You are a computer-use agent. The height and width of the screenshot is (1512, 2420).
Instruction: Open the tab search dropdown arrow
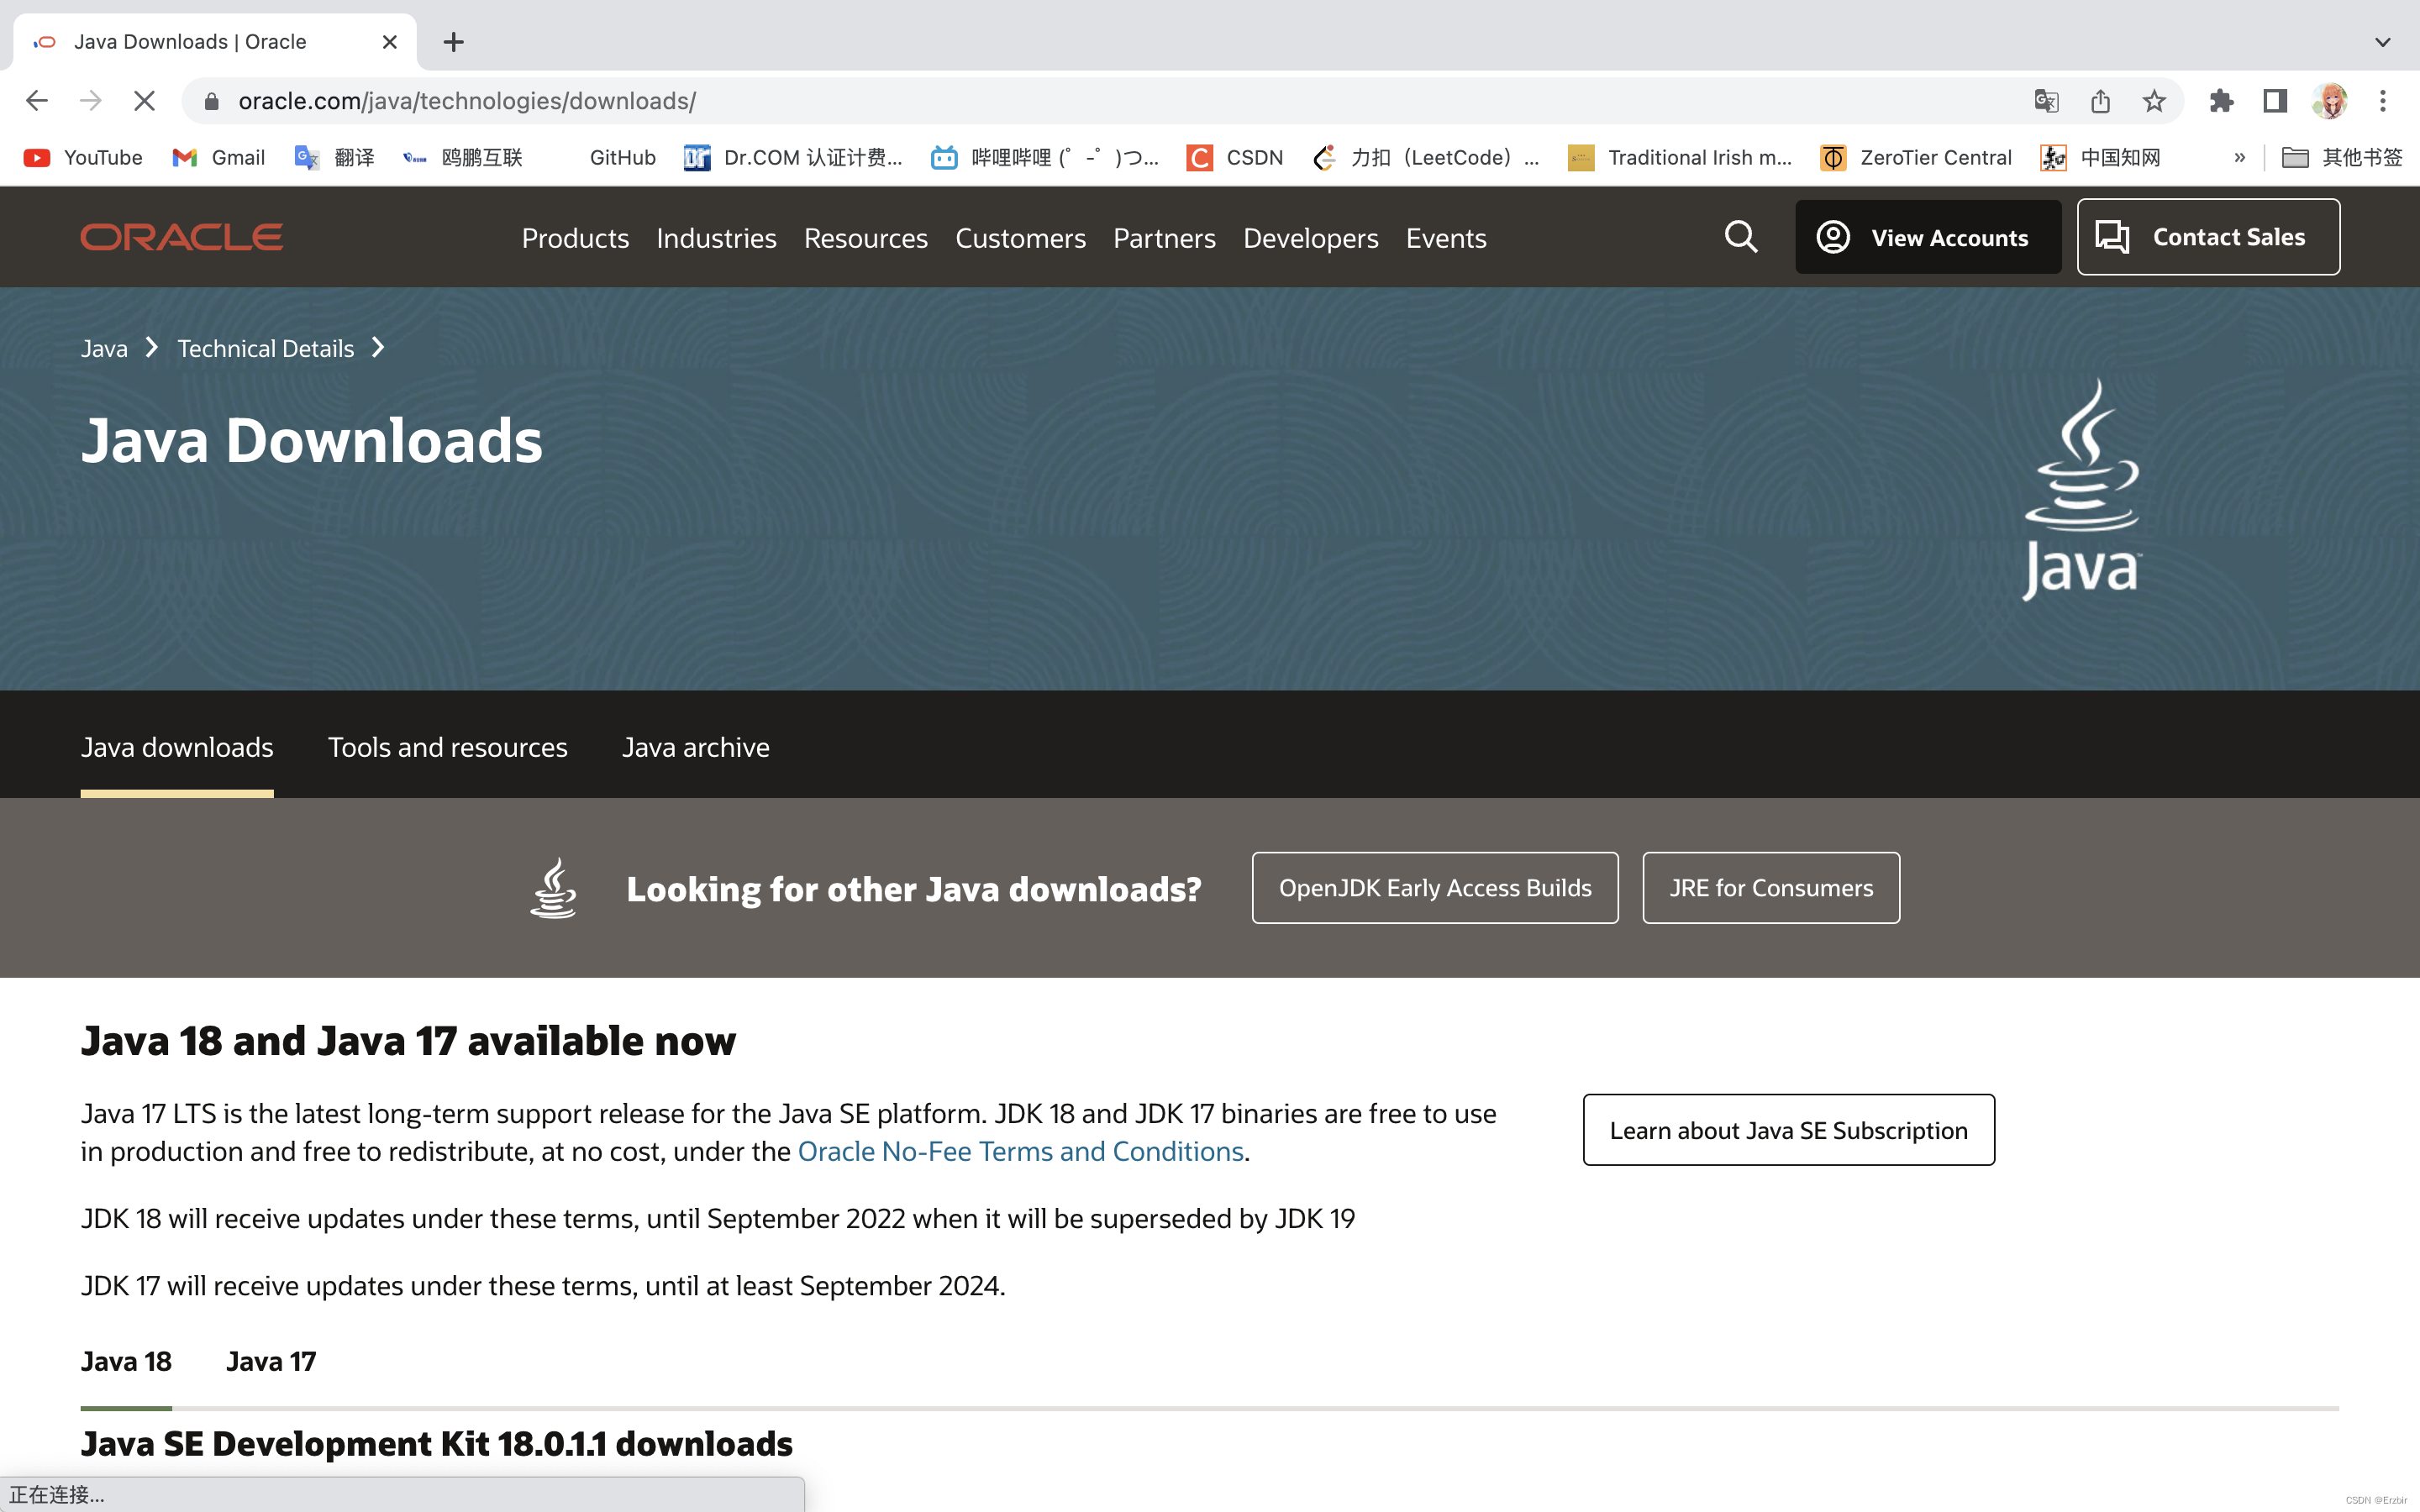click(x=2383, y=42)
